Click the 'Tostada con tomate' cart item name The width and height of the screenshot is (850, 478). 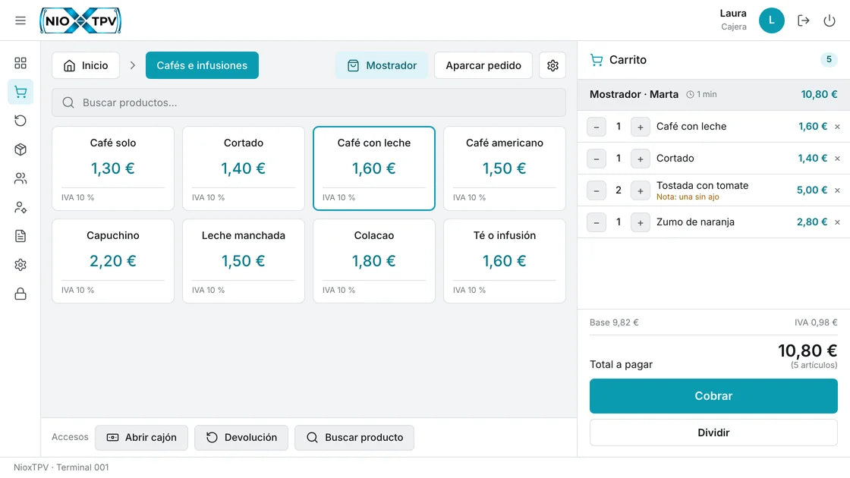[x=702, y=185]
